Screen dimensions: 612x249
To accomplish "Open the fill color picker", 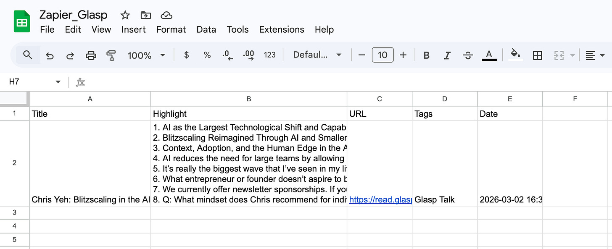I will [515, 55].
